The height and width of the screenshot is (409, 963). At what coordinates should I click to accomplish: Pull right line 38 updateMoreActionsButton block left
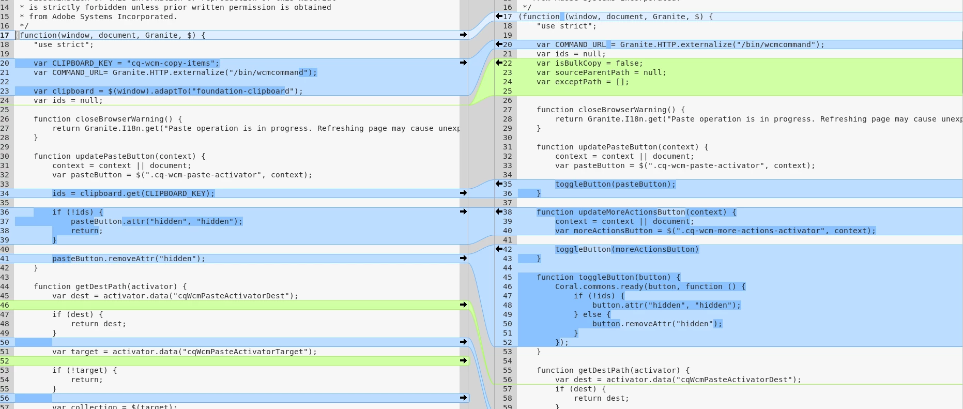(x=499, y=212)
